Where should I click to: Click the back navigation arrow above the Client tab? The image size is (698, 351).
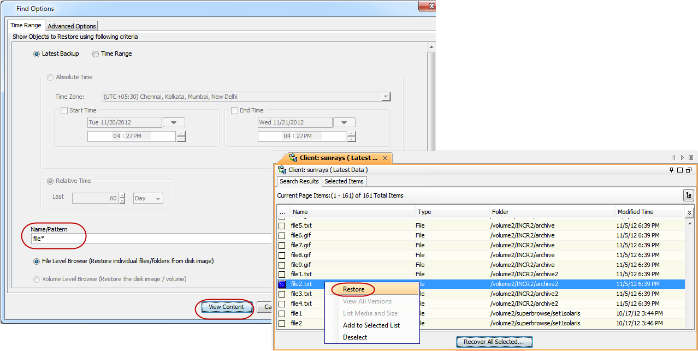[x=674, y=157]
